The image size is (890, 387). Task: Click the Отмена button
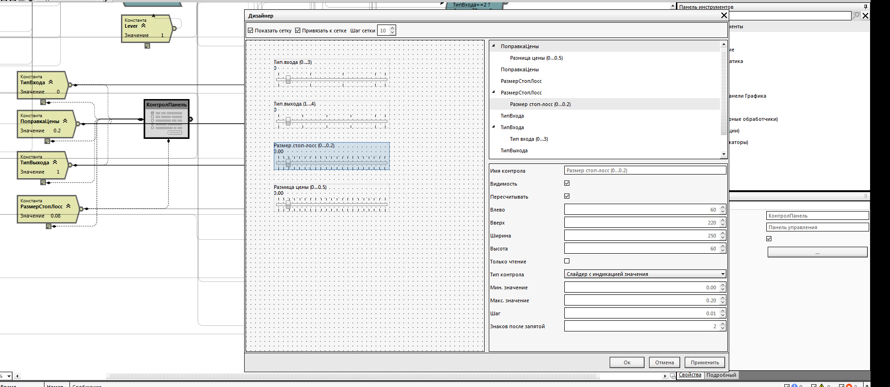(x=664, y=362)
